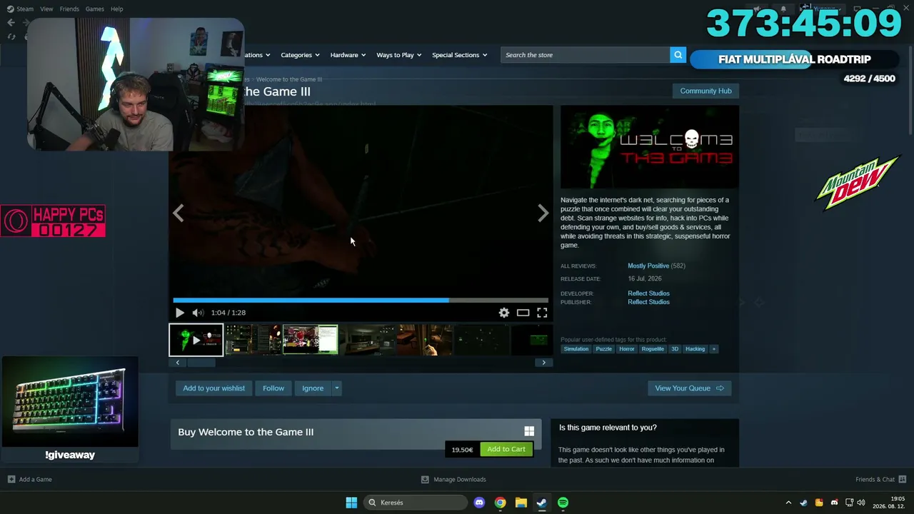Open the volume control in system tray
914x514 pixels.
coord(861,503)
